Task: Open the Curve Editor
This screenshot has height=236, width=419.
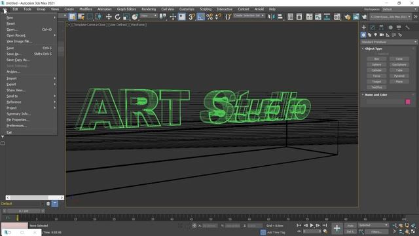Action: click(318, 17)
